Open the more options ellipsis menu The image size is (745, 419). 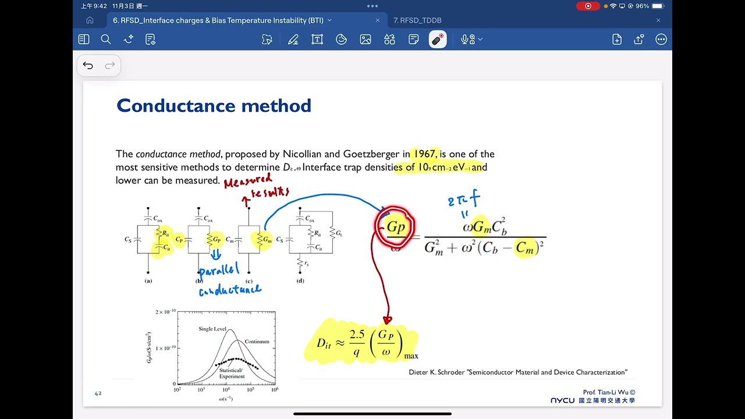point(661,40)
